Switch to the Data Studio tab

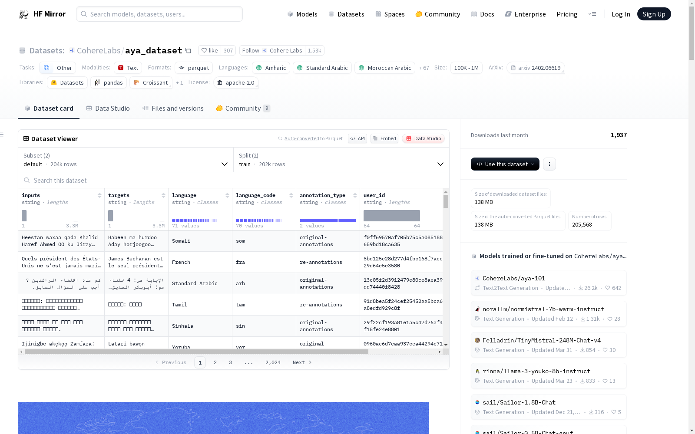coord(108,108)
